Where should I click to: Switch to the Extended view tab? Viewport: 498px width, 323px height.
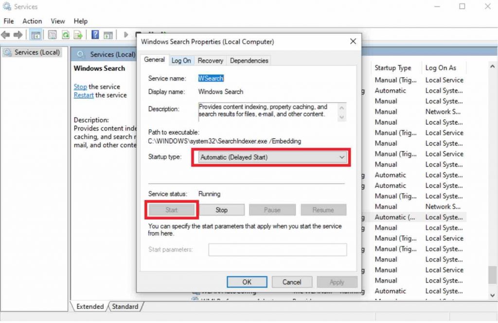(x=89, y=306)
